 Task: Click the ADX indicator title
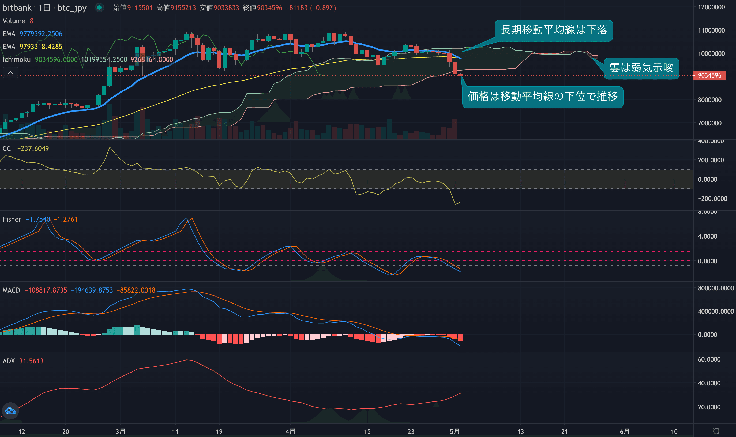[9, 361]
